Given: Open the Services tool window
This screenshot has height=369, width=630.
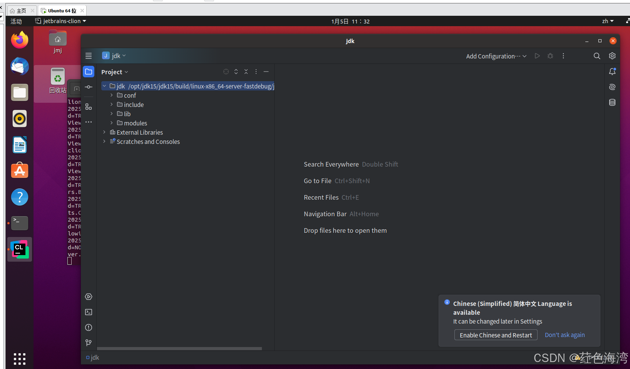Looking at the screenshot, I should point(89,297).
